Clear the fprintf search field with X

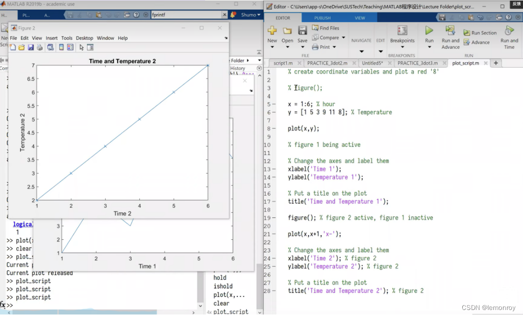coord(225,15)
